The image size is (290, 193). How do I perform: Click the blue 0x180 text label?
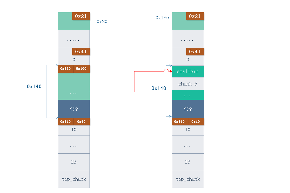point(162,18)
